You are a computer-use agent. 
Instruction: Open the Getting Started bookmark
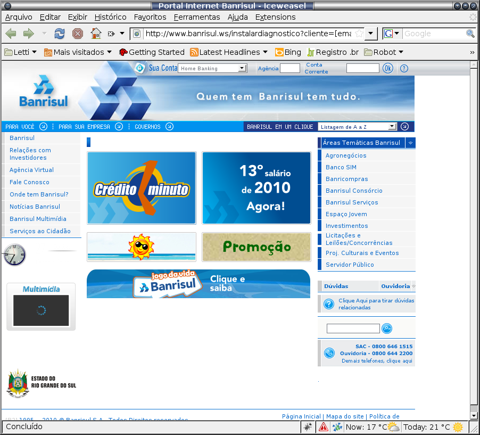(x=152, y=52)
